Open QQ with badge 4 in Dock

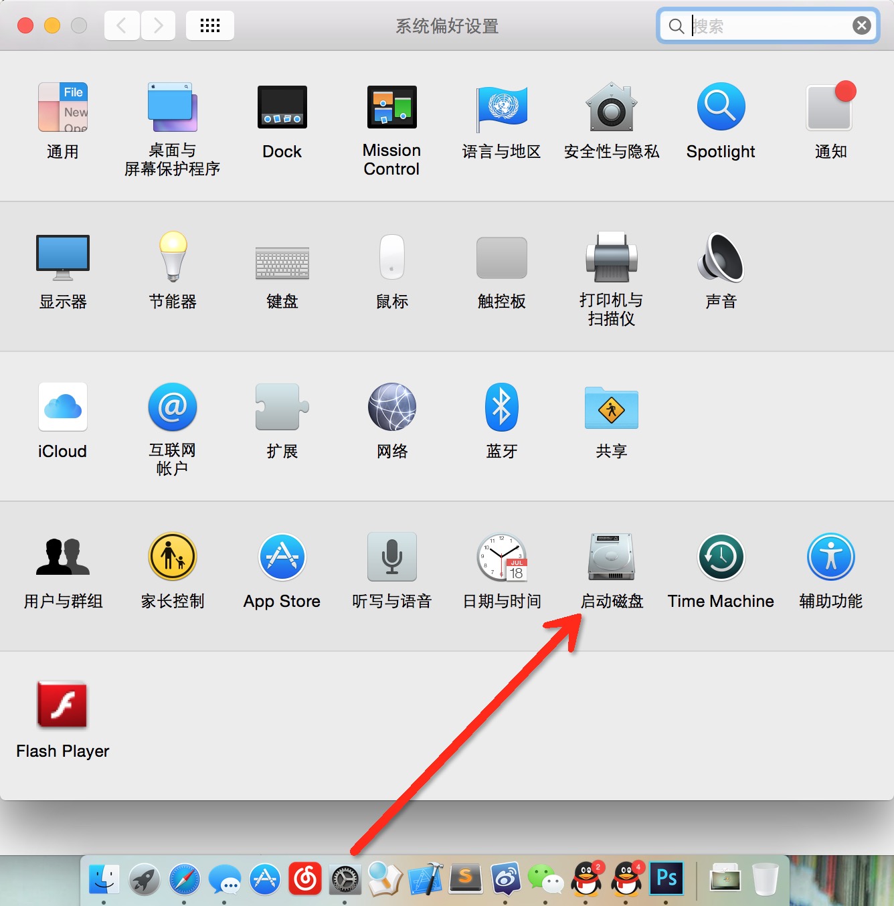tap(627, 879)
